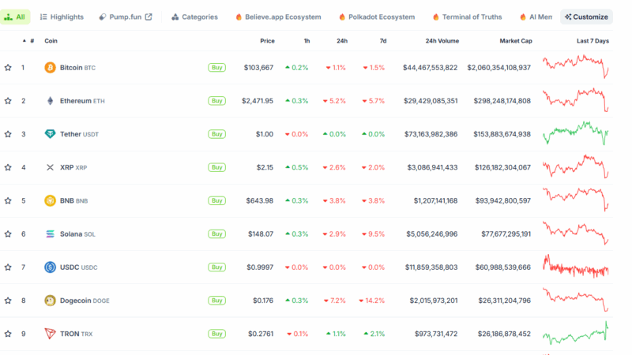Click the XRP logo icon

[50, 167]
